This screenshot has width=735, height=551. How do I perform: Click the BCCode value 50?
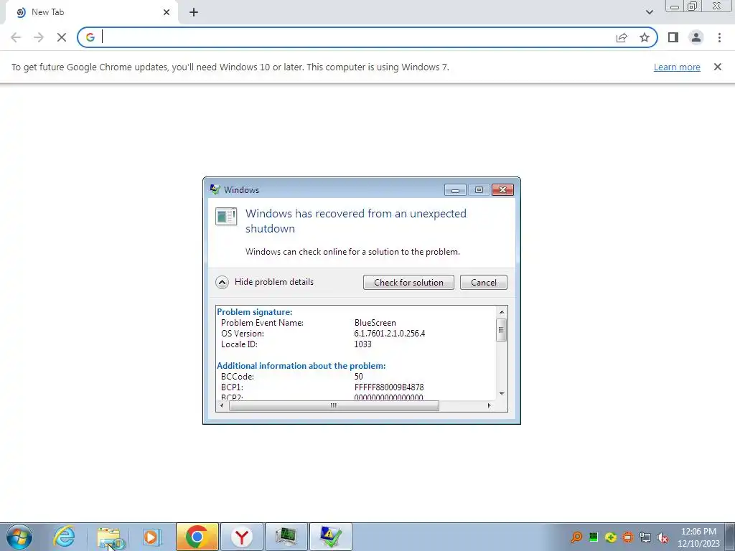(x=359, y=377)
